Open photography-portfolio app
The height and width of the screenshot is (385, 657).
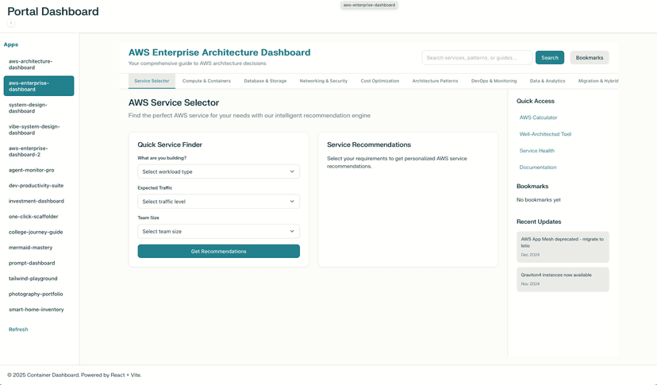tap(39, 294)
